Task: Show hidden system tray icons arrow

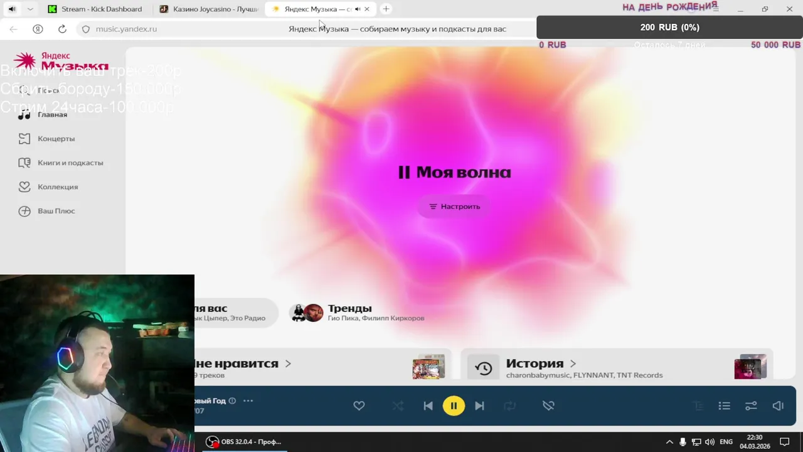Action: tap(669, 442)
